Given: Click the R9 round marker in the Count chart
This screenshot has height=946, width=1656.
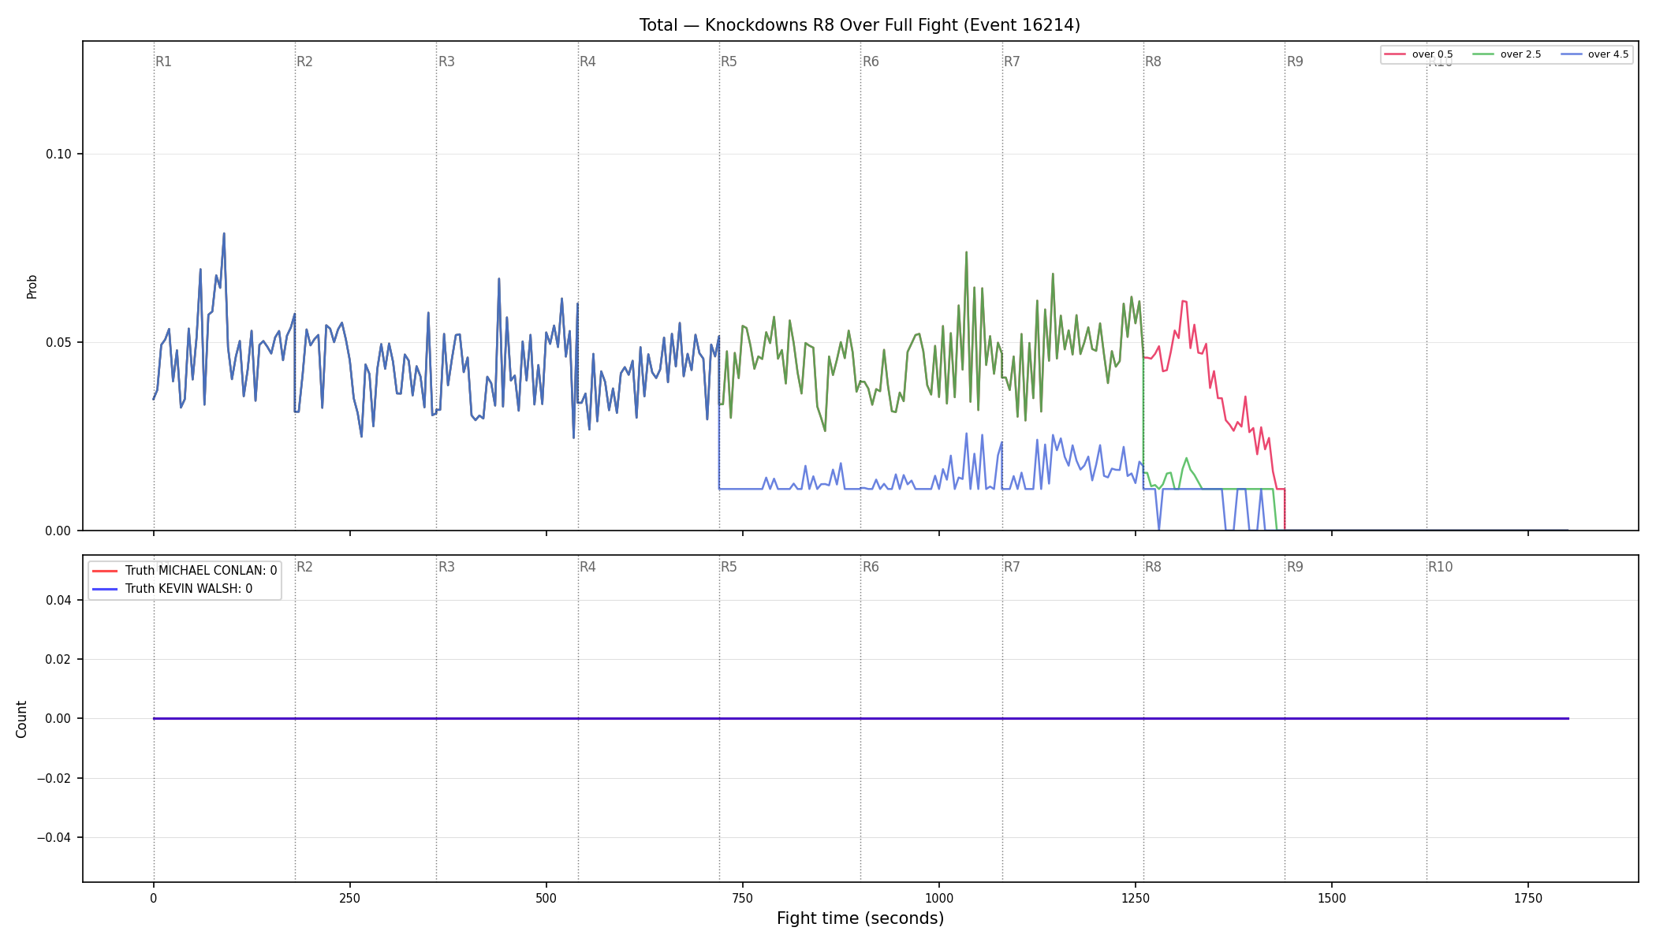Looking at the screenshot, I should [1295, 567].
